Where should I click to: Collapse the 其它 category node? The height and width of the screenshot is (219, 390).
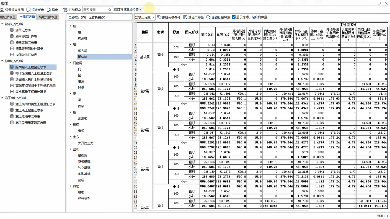click(70, 186)
